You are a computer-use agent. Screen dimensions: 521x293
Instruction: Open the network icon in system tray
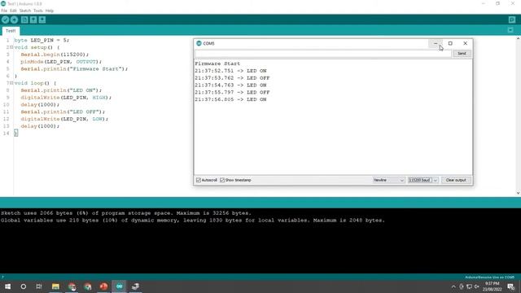coord(469,286)
